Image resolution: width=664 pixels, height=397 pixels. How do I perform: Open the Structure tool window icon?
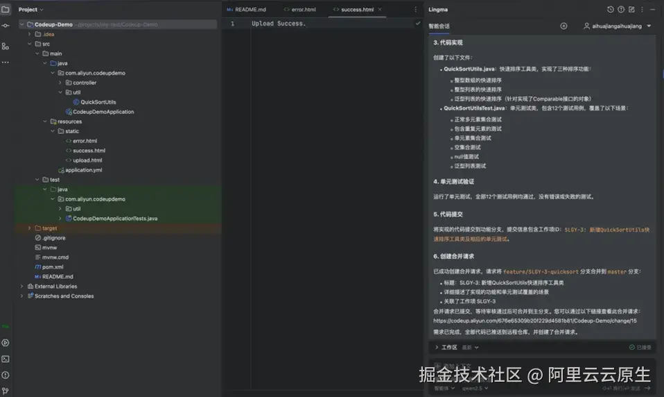(x=6, y=47)
